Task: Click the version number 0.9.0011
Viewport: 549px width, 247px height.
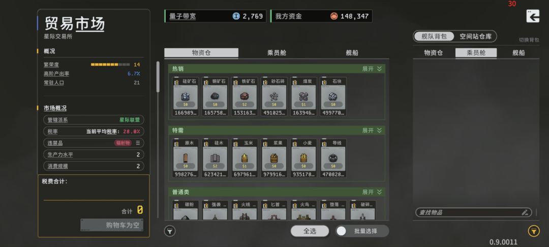Action: point(503,242)
